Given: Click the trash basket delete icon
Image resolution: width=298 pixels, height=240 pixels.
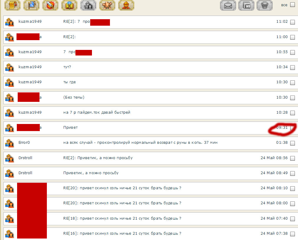Looking at the screenshot, I should pos(264,5).
